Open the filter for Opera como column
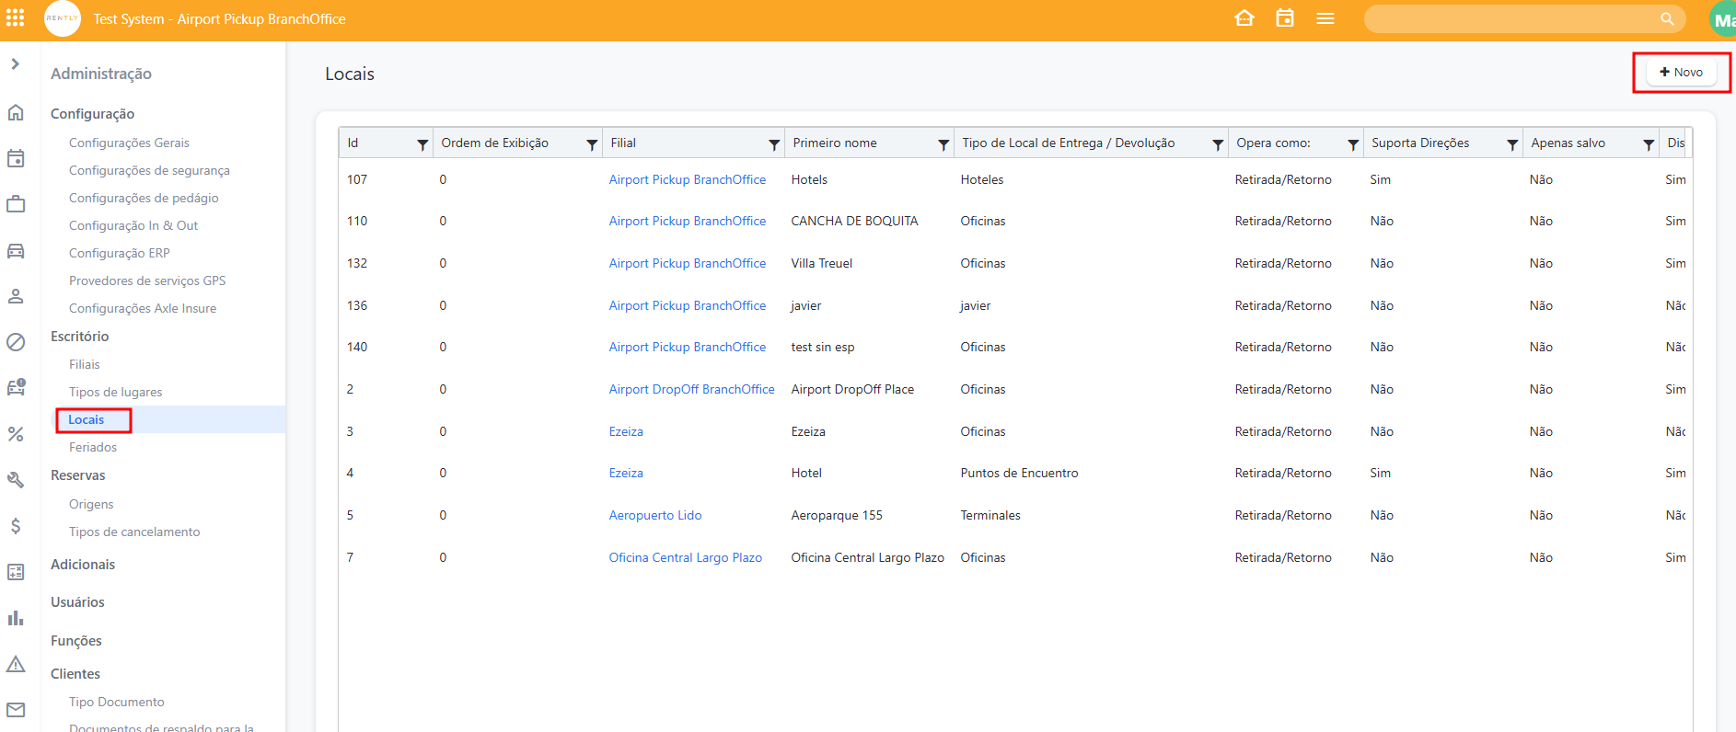The width and height of the screenshot is (1736, 732). 1353,144
